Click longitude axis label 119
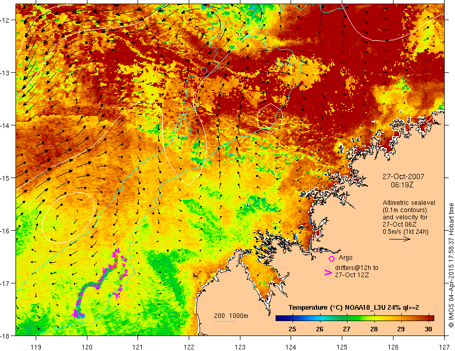The width and height of the screenshot is (455, 351). point(36,347)
